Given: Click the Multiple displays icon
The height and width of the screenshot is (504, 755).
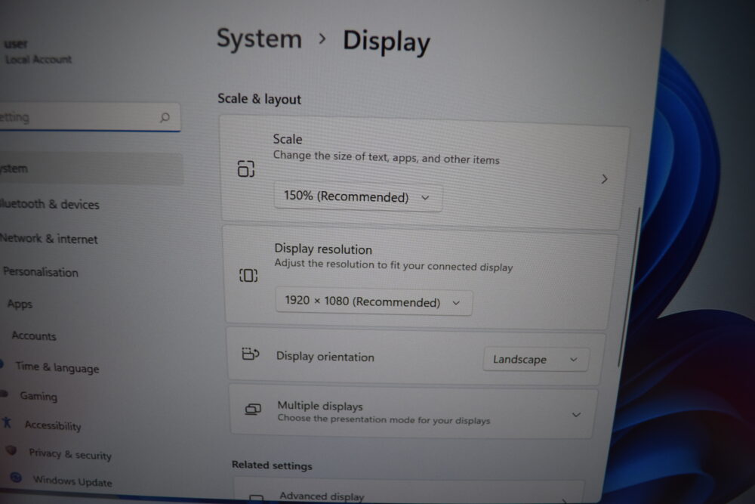Looking at the screenshot, I should [253, 410].
